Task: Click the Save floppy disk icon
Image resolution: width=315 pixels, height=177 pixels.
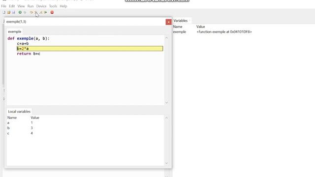Action: (13, 12)
